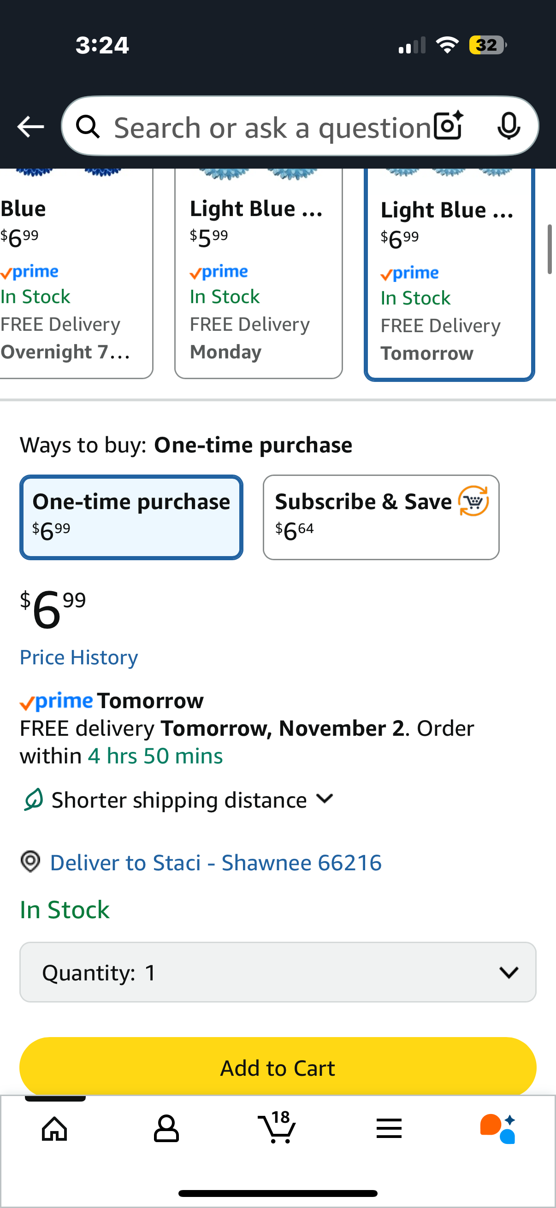Open the account profile icon
Image resolution: width=556 pixels, height=1208 pixels.
166,1128
